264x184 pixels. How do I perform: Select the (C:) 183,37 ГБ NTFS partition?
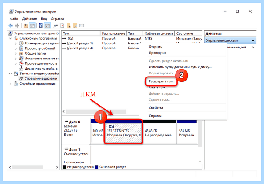123,133
